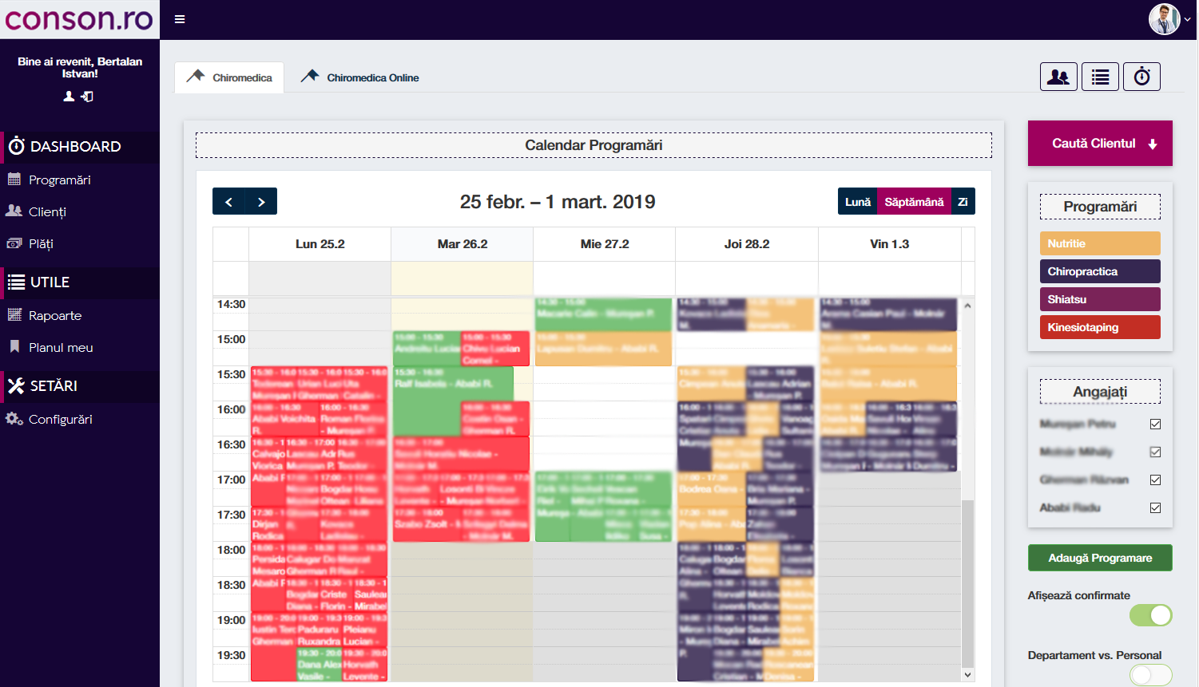This screenshot has height=687, width=1199.
Task: Toggle the Departament vs. Personal switch
Action: pos(1150,675)
